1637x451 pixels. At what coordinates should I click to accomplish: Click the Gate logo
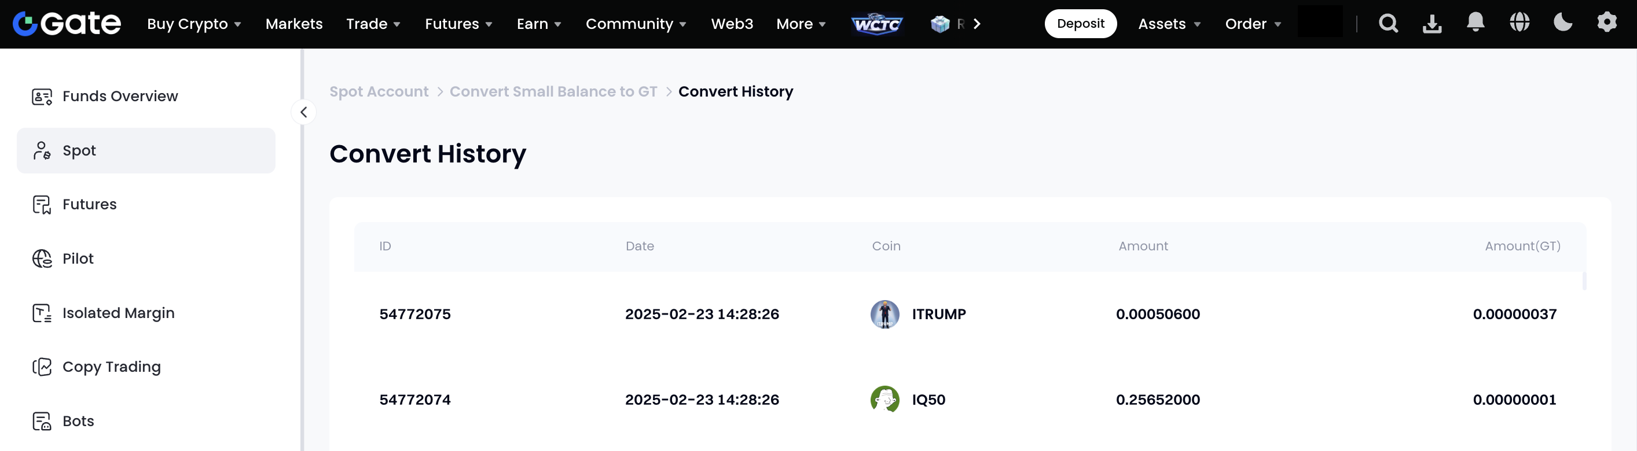pyautogui.click(x=67, y=24)
